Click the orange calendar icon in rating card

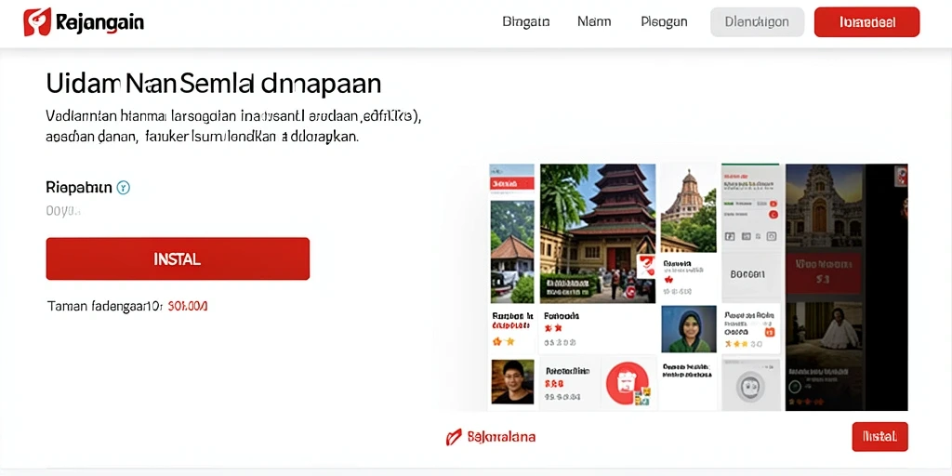pyautogui.click(x=769, y=332)
